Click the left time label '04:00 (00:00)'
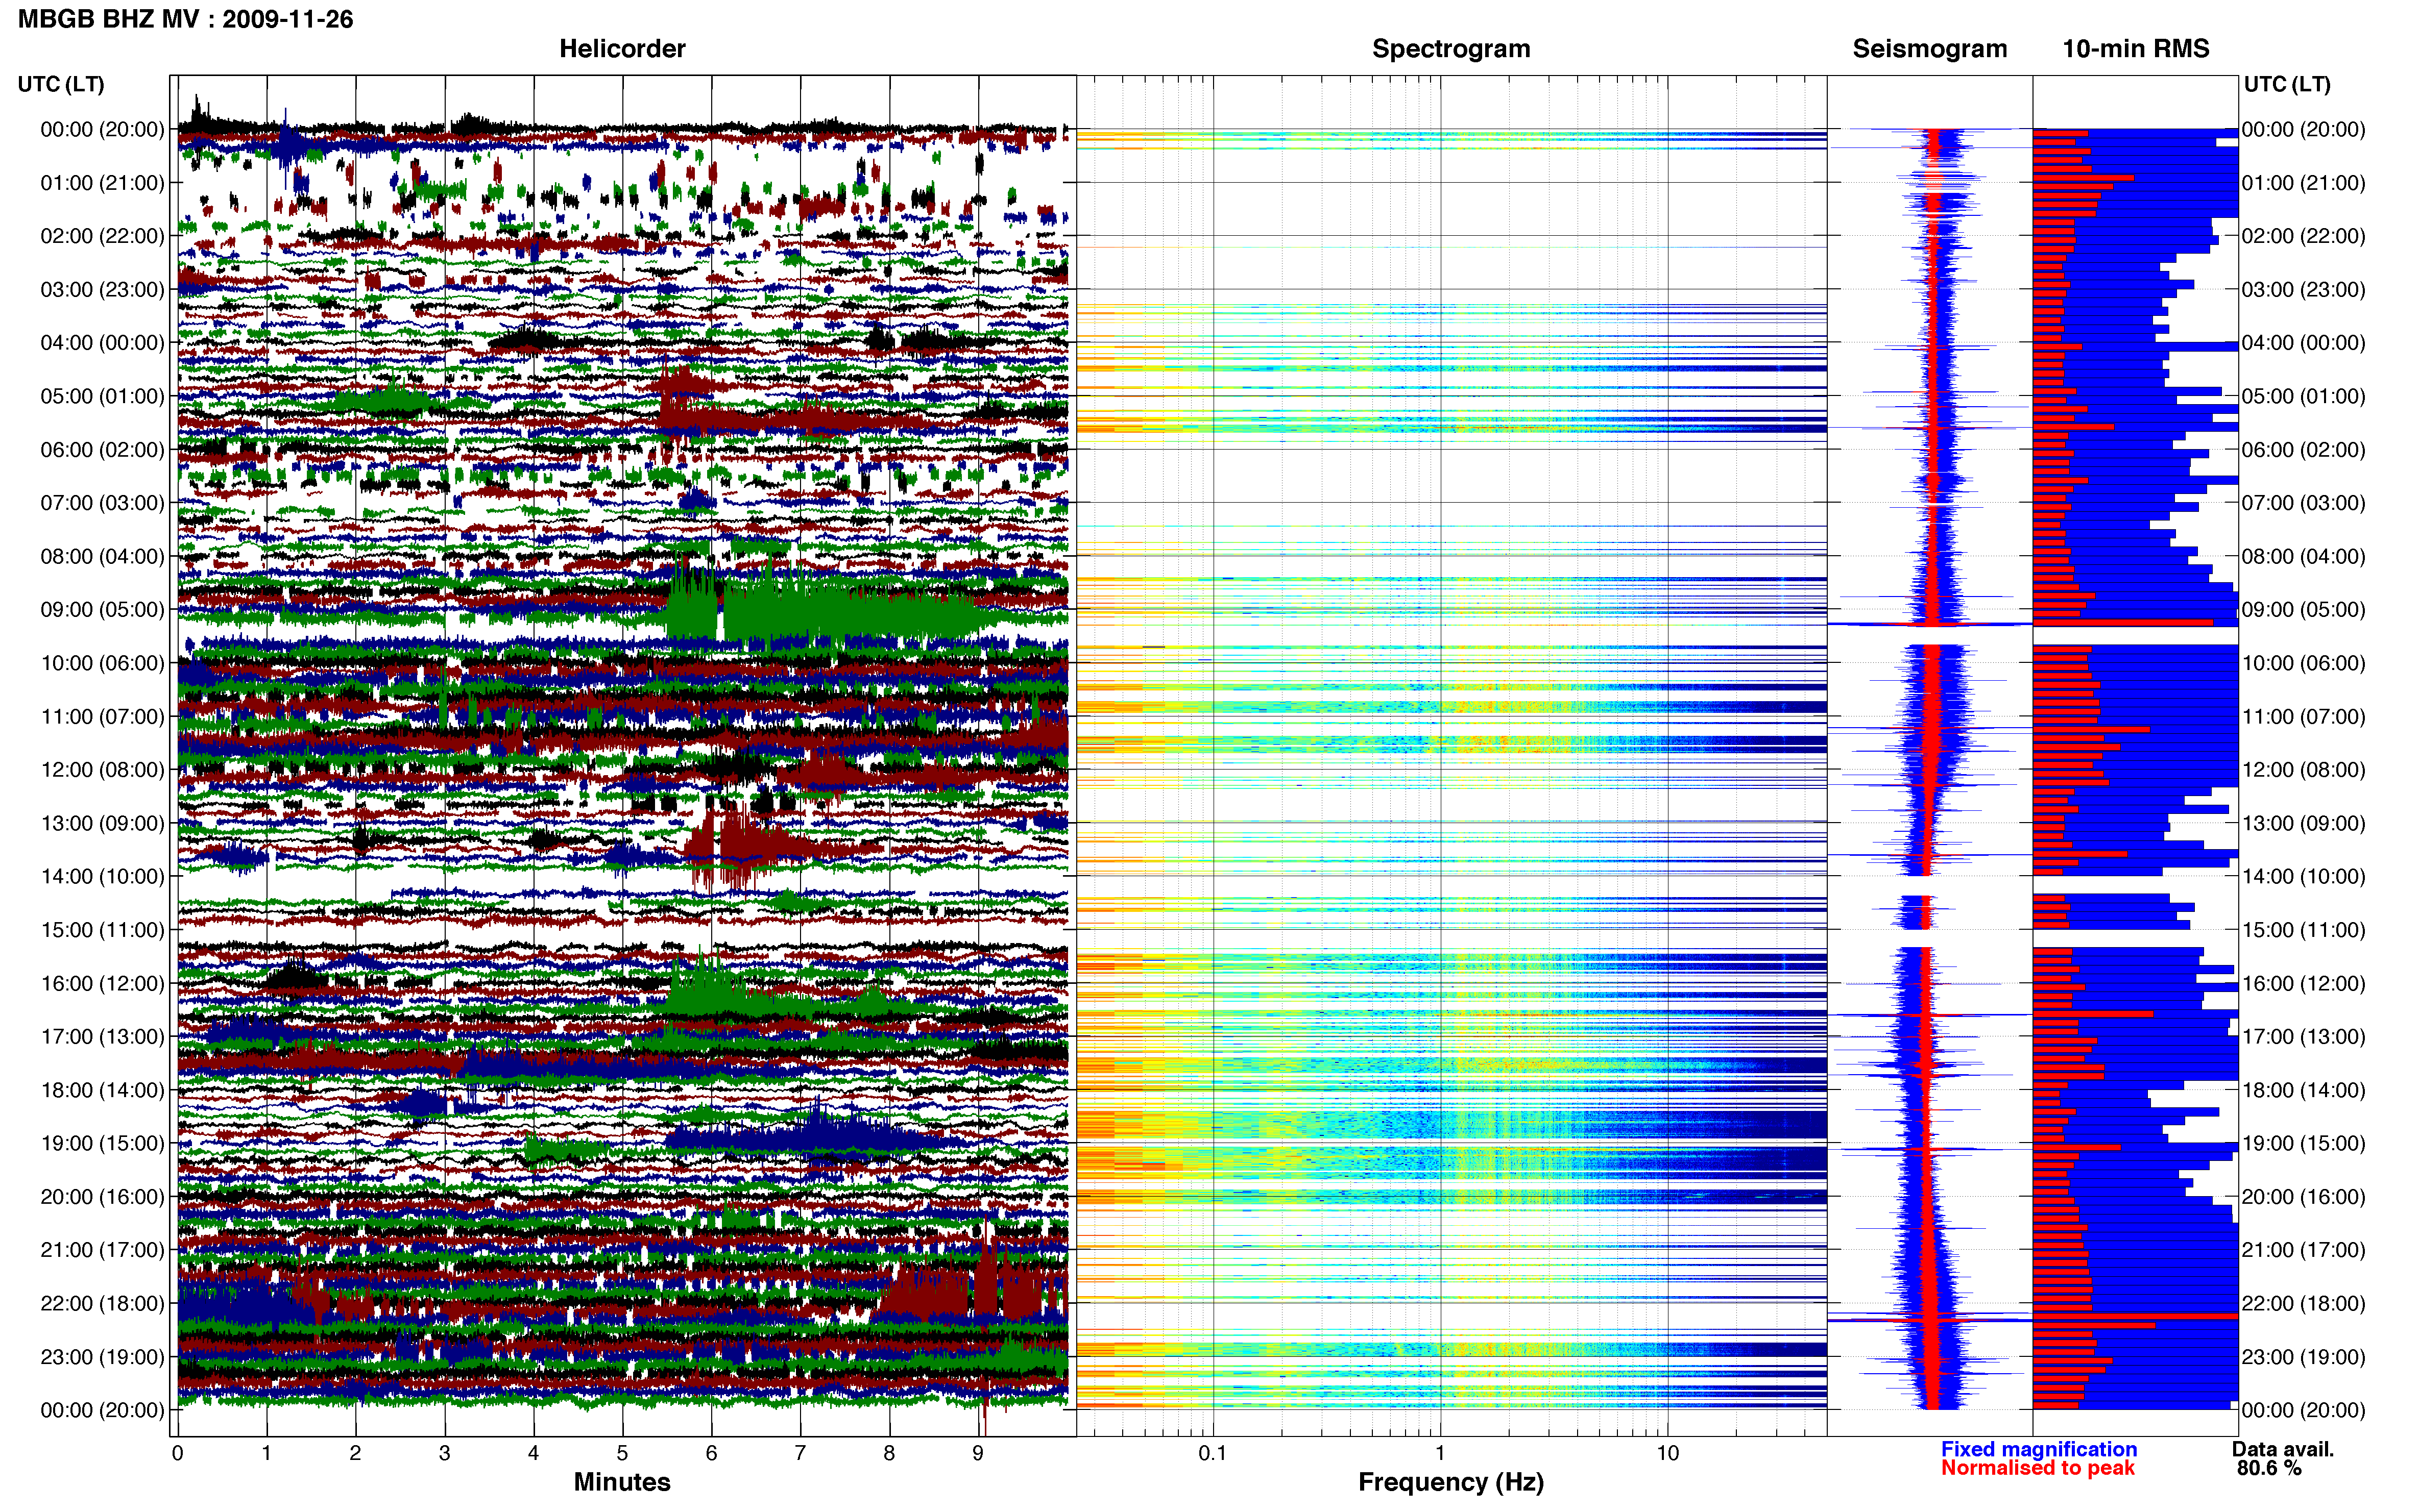Viewport: 2420px width, 1512px height. 102,343
